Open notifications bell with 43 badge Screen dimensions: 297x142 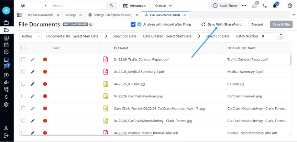[x=275, y=5]
